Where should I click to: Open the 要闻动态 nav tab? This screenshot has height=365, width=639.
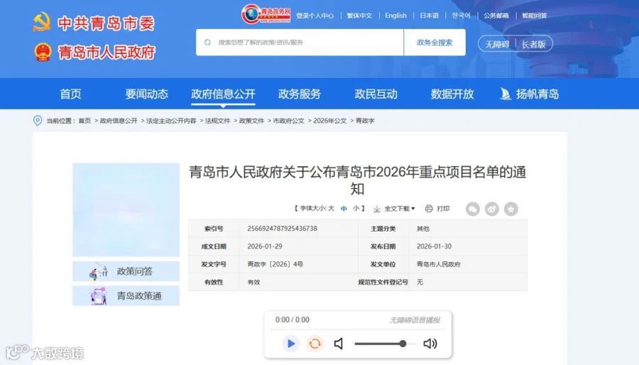[x=147, y=94]
